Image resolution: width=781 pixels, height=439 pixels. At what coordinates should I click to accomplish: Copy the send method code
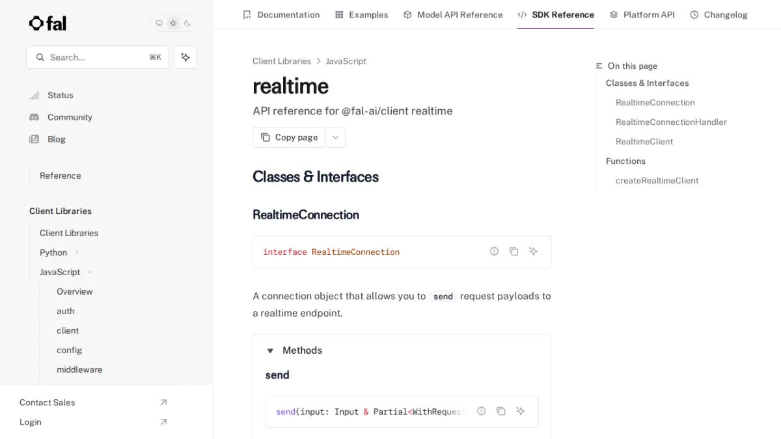(501, 411)
